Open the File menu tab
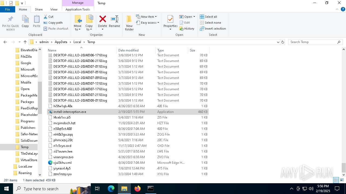Image resolution: width=346 pixels, height=194 pixels. coord(8,9)
